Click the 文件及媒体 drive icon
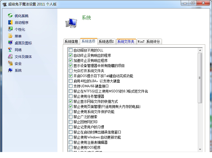Screen dimensions: 212x158 coord(10,57)
